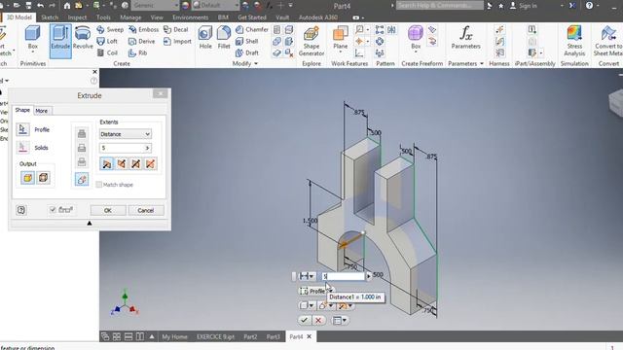623x350 pixels.
Task: Open the Shape Generator tool
Action: pos(311,41)
